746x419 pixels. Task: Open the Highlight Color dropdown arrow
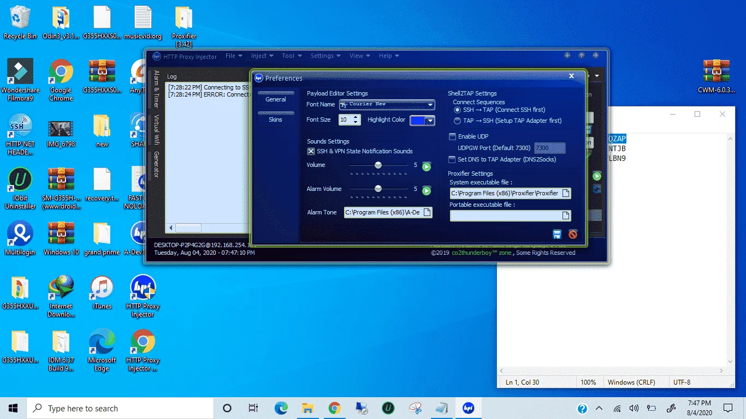(430, 121)
